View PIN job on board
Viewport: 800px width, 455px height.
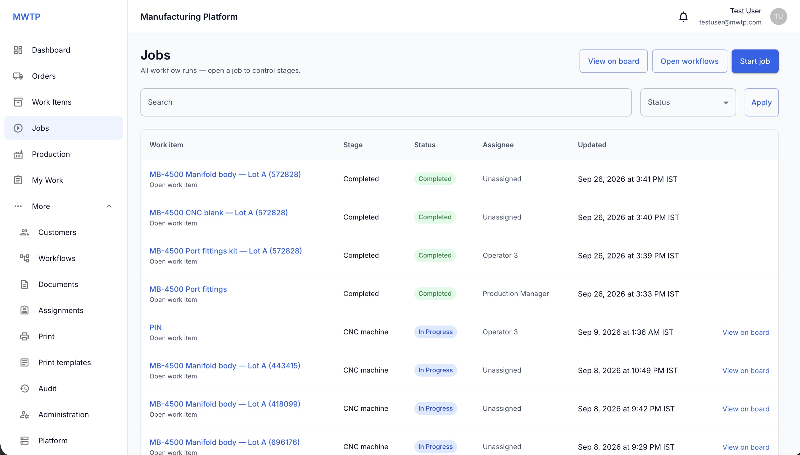(x=746, y=332)
